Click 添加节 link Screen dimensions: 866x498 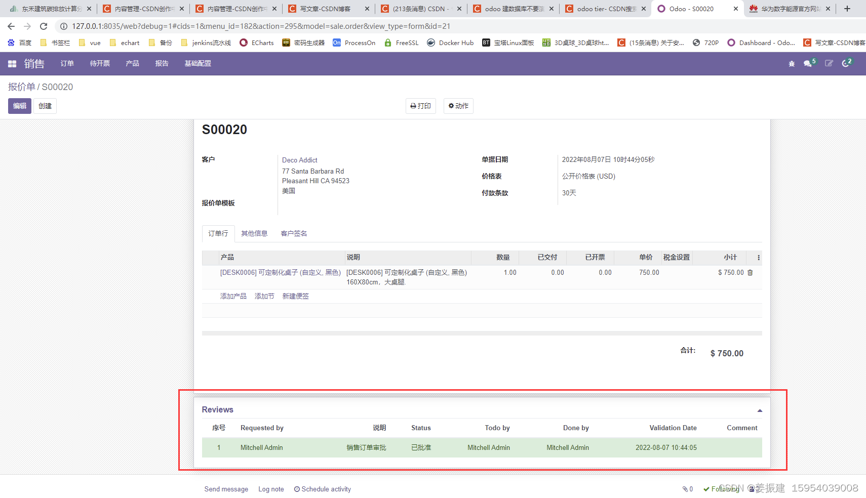pyautogui.click(x=264, y=296)
